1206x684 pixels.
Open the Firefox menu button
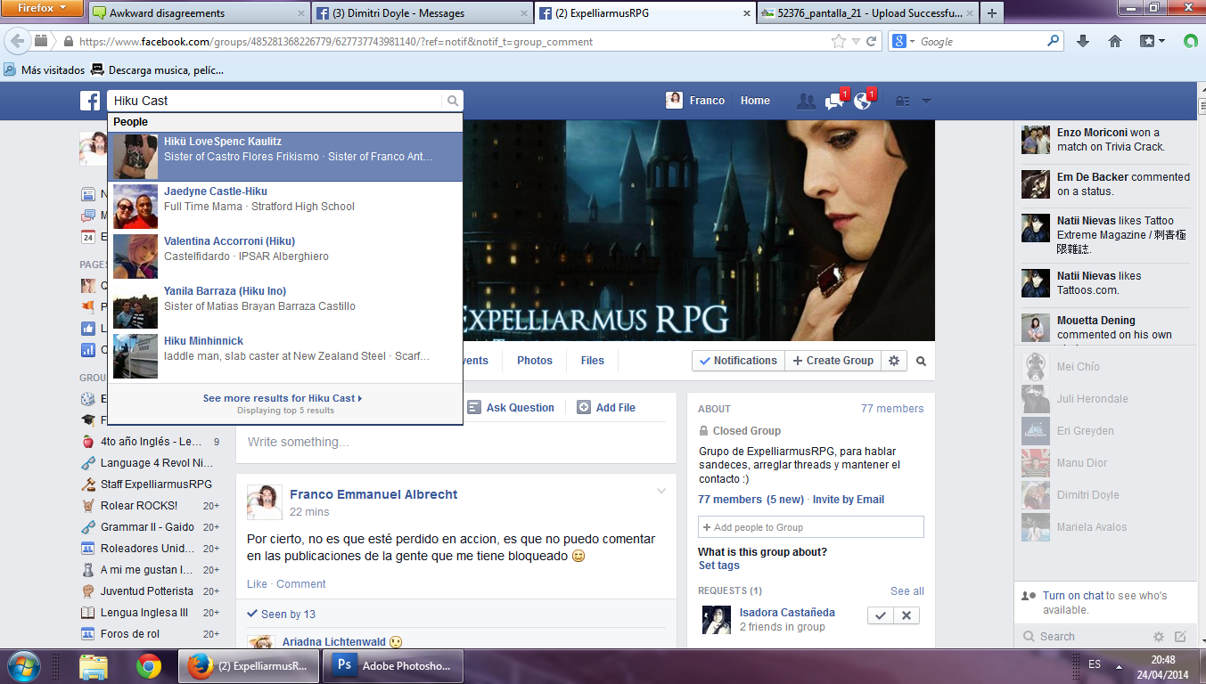pos(42,8)
